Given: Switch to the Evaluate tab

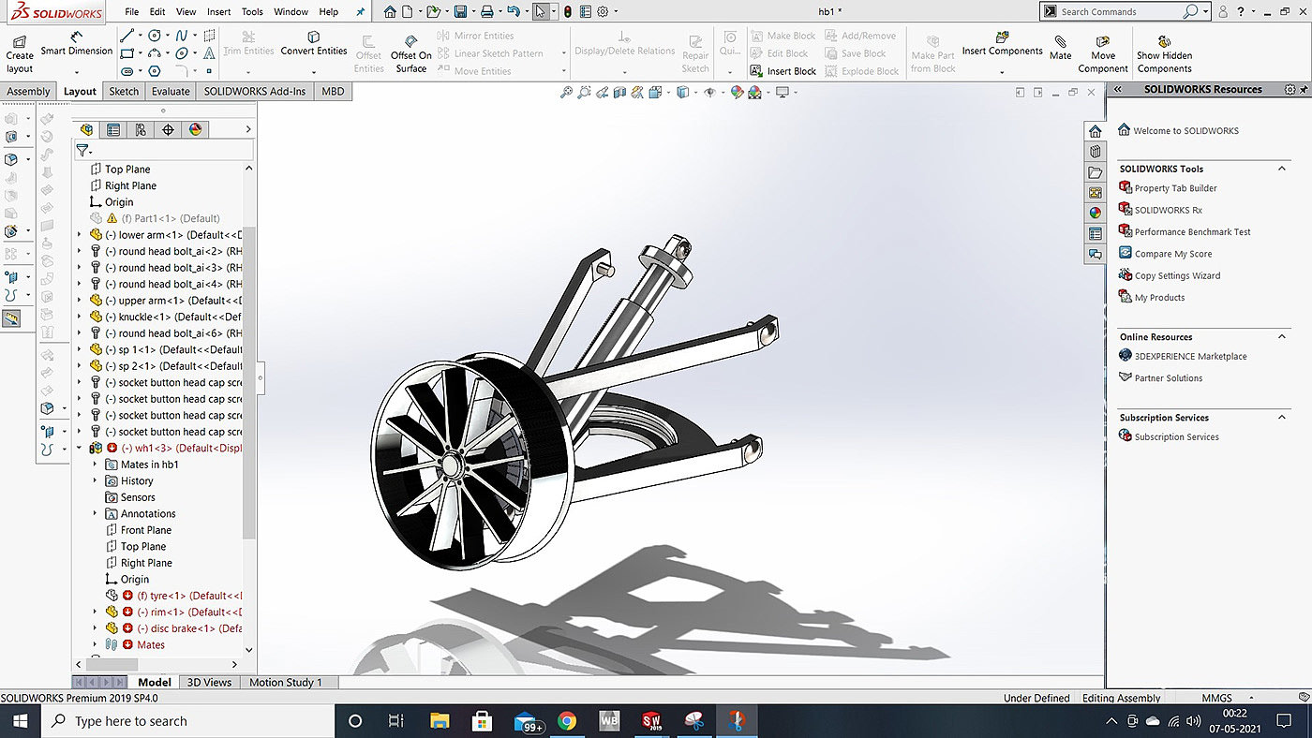Looking at the screenshot, I should tap(171, 91).
